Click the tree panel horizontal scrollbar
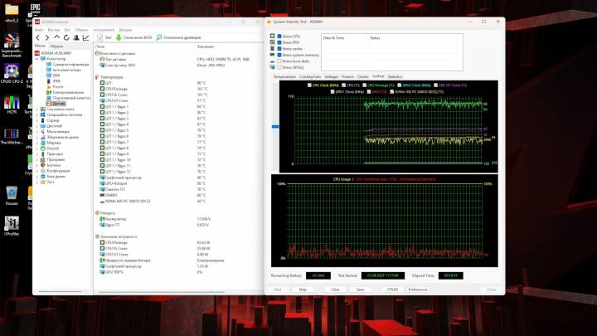Screen dimensions: 597x336 [x=61, y=292]
